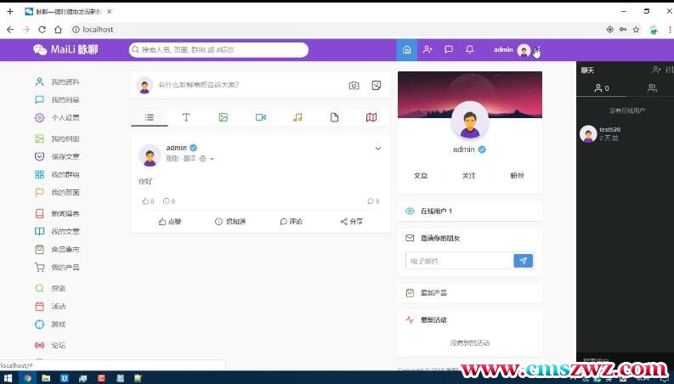Viewport: 674px width, 384px height.
Task: Select the text post type tab
Action: pyautogui.click(x=186, y=117)
